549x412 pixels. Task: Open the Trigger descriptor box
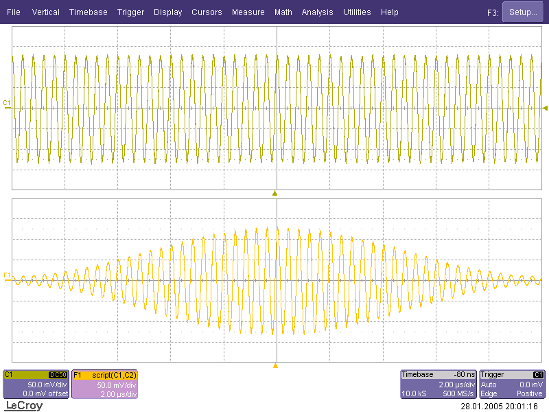pyautogui.click(x=513, y=385)
